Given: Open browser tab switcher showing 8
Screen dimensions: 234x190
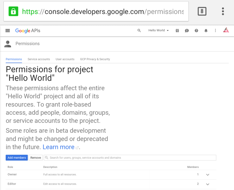Looking at the screenshot, I should [202, 12].
